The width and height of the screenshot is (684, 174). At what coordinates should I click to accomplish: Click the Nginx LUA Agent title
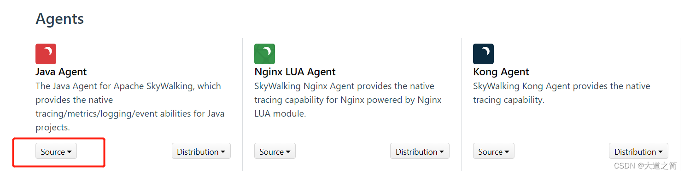click(x=295, y=72)
